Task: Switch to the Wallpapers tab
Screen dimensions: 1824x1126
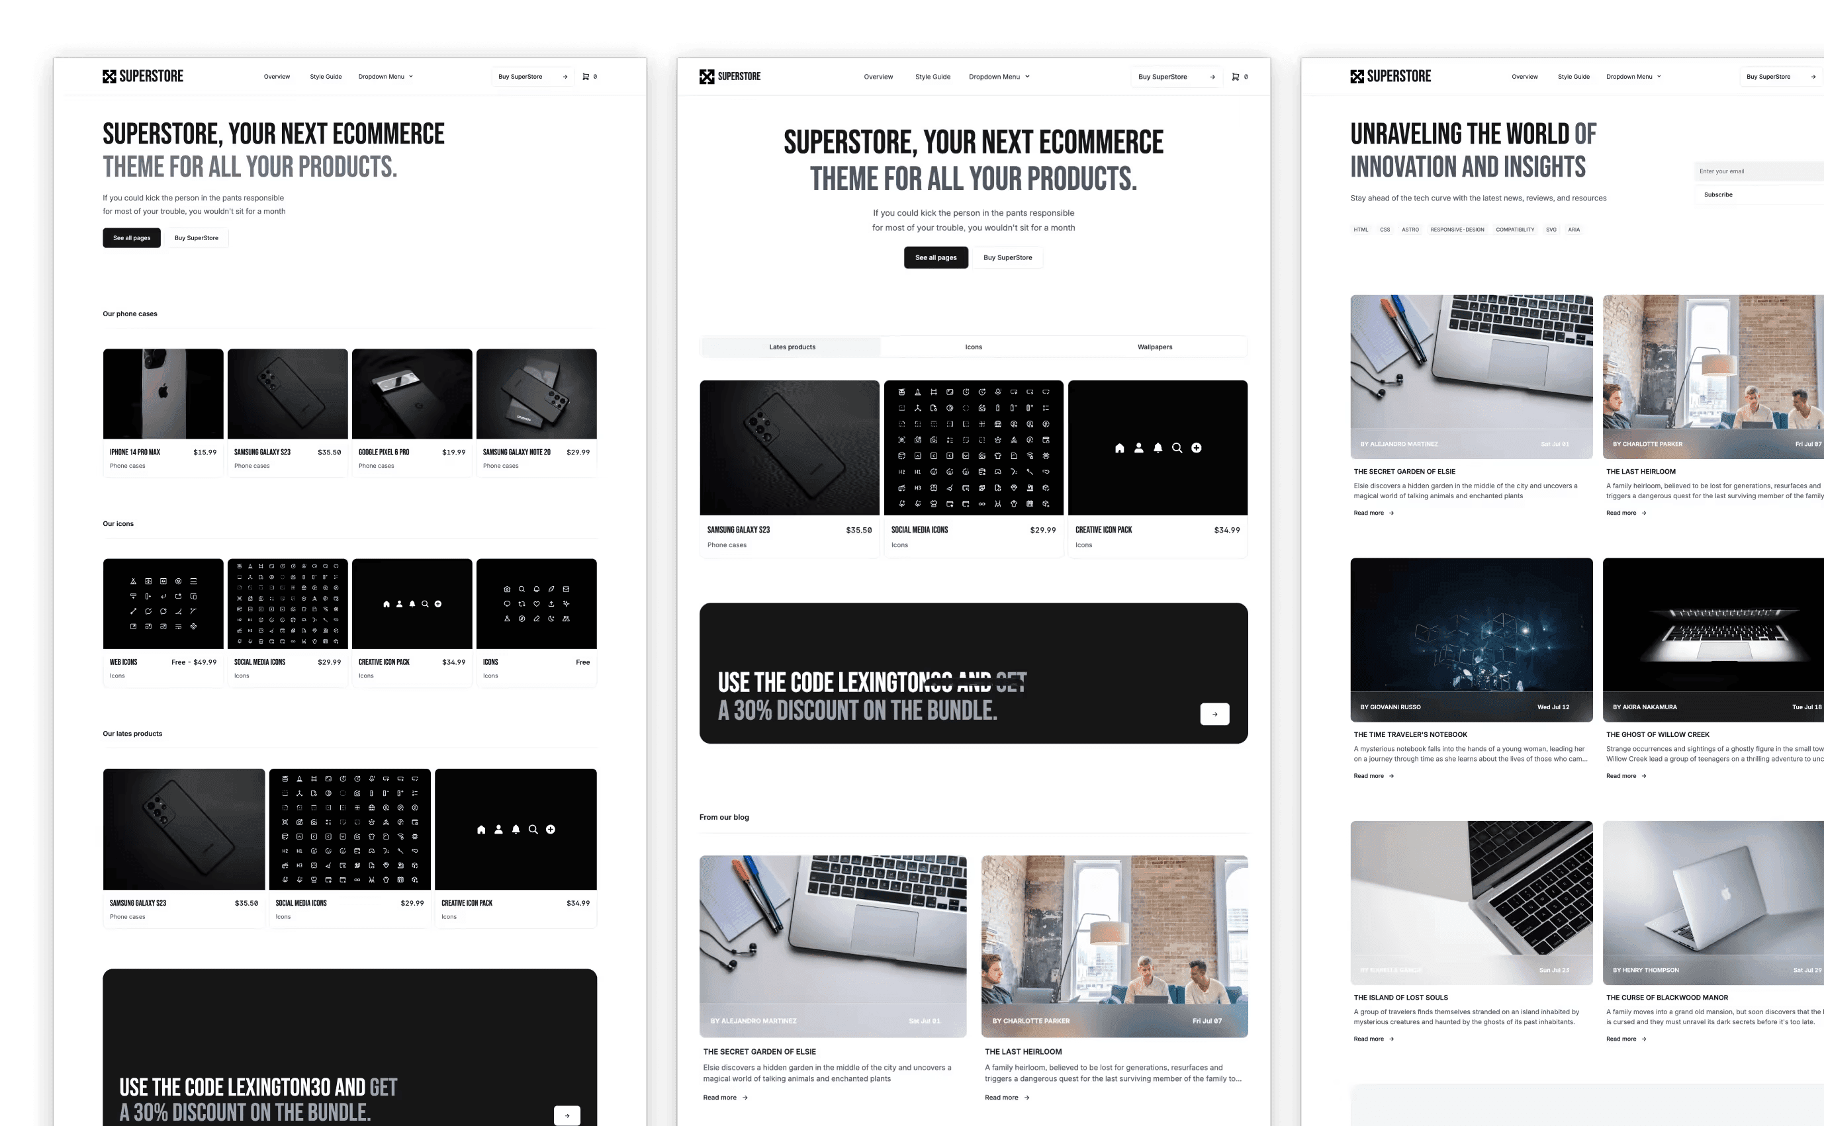Action: tap(1154, 346)
